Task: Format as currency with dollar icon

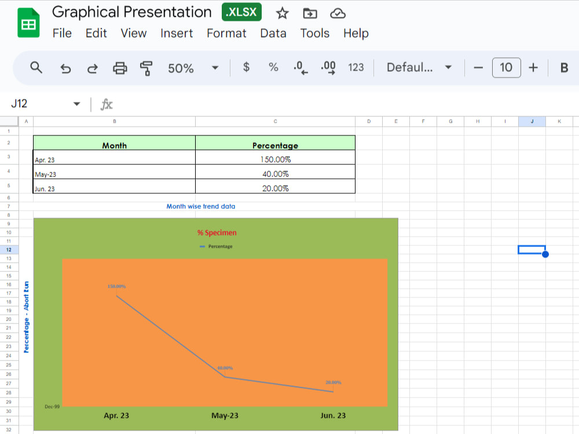Action: point(246,67)
